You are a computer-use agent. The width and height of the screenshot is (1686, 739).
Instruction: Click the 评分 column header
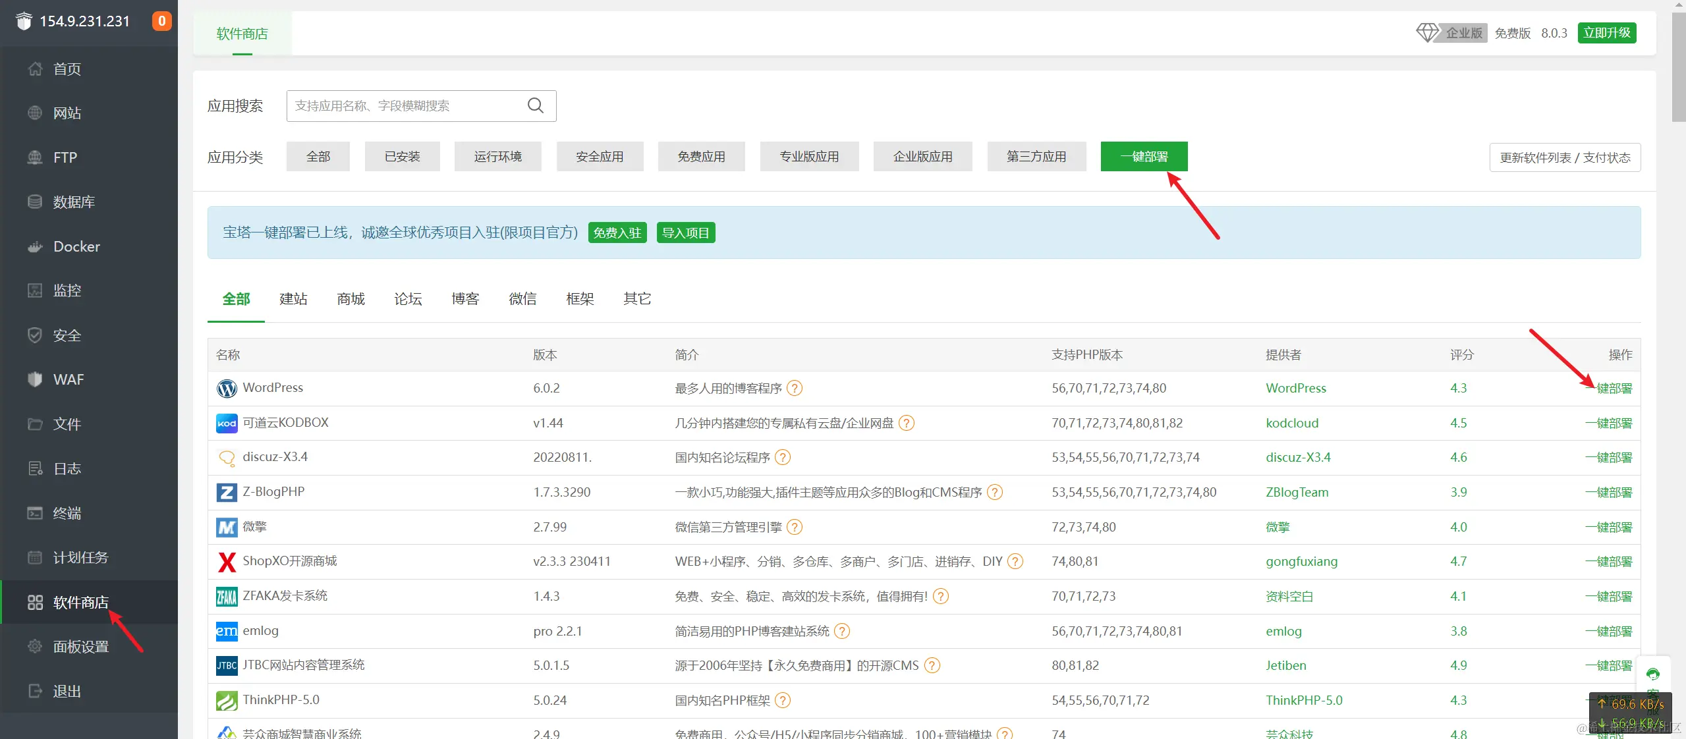pos(1461,355)
